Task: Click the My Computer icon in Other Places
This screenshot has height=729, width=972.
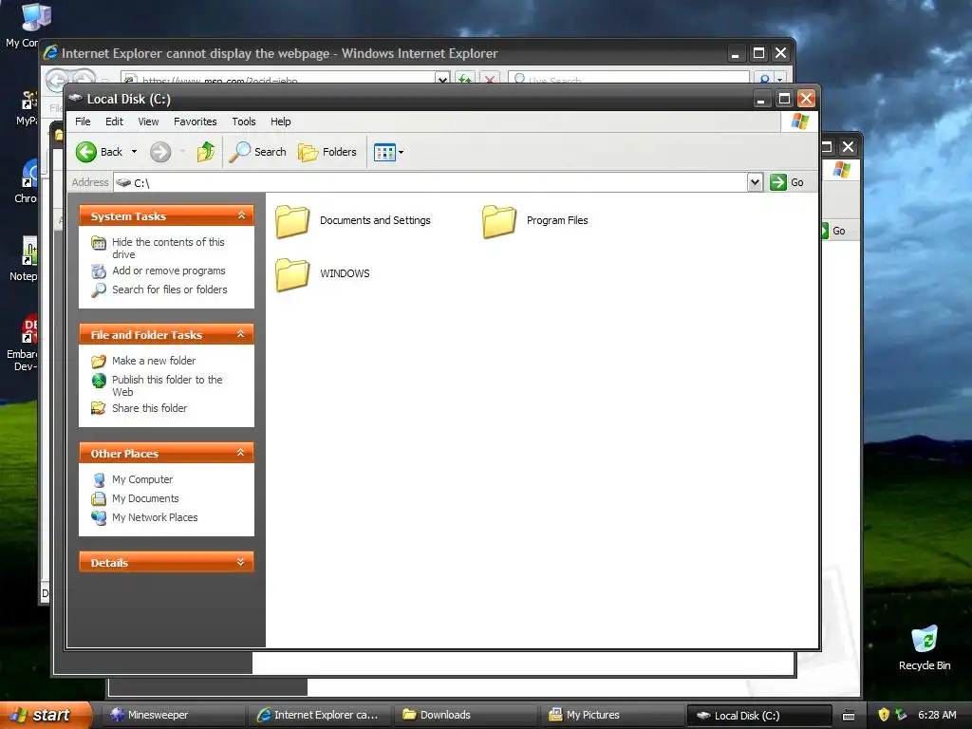Action: [99, 479]
